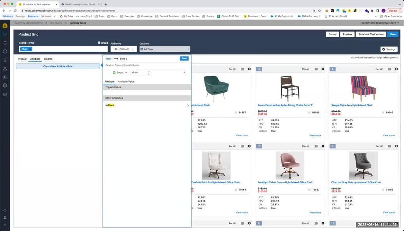Expand the inStock attribute row
The width and height of the screenshot is (404, 231).
188,105
